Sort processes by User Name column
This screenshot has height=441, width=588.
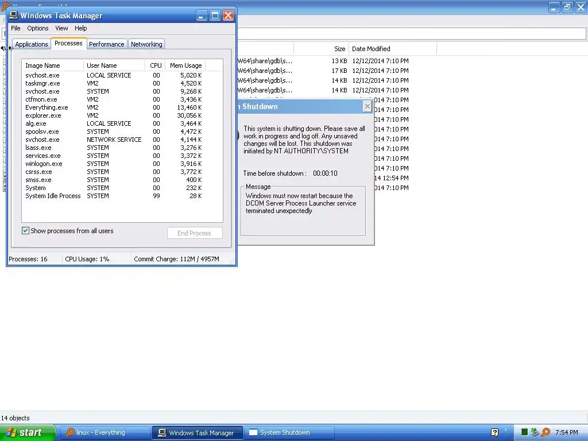click(114, 65)
